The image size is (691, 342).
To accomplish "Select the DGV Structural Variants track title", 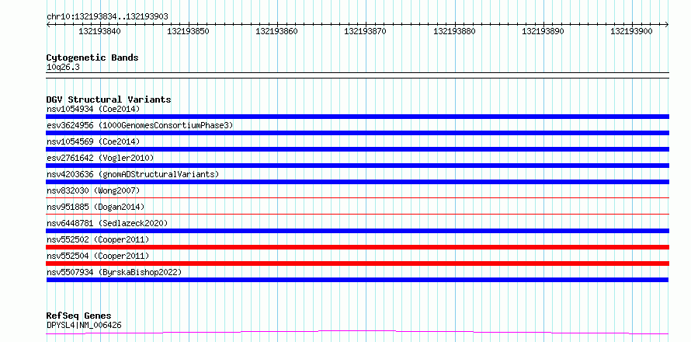I will coord(109,99).
